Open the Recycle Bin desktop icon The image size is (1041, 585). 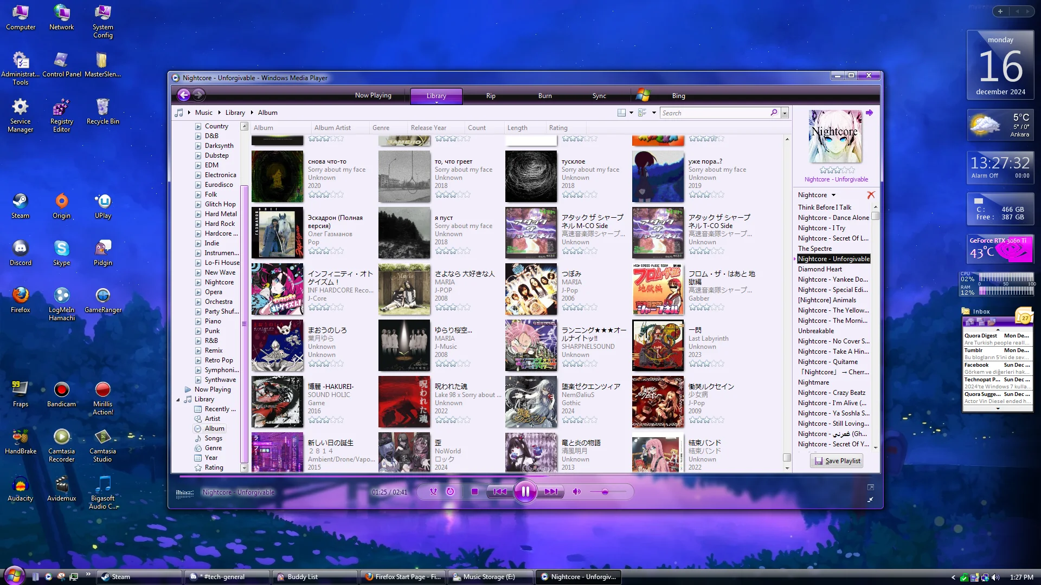pos(103,112)
